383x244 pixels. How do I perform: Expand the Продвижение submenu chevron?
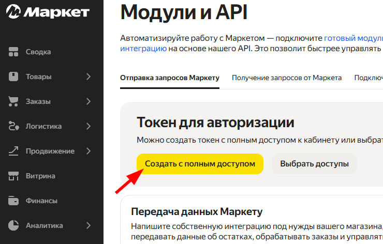click(89, 151)
